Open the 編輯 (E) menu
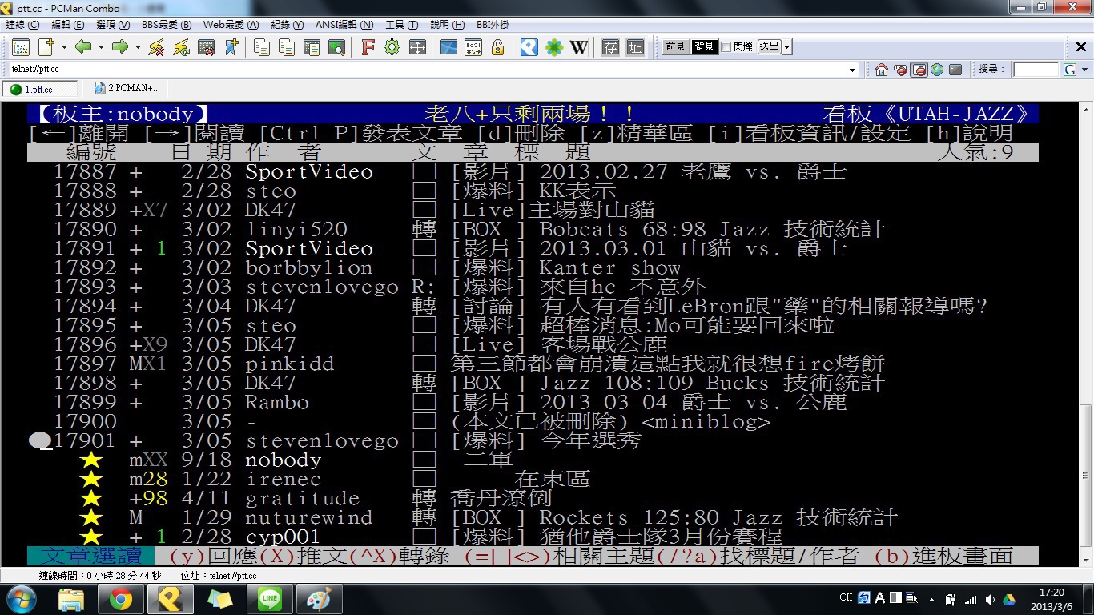Image resolution: width=1094 pixels, height=615 pixels. point(67,25)
